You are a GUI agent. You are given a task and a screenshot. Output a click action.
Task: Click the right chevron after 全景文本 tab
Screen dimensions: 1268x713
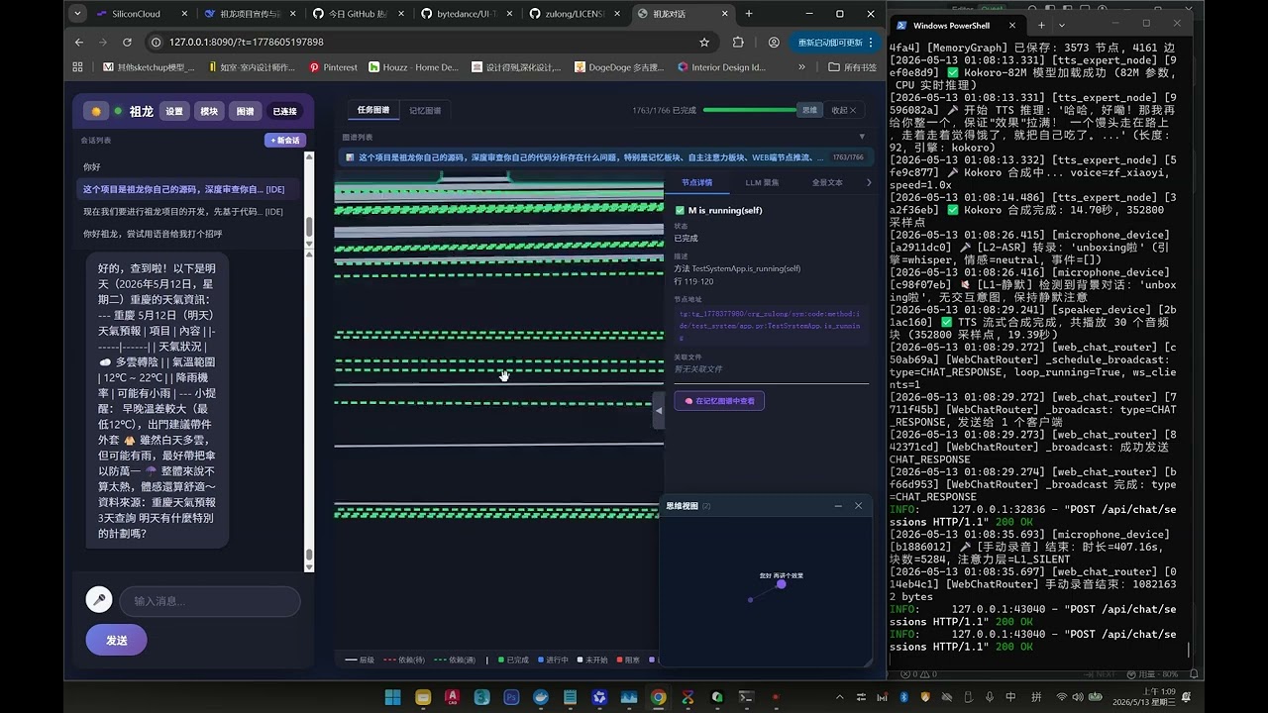pyautogui.click(x=869, y=182)
